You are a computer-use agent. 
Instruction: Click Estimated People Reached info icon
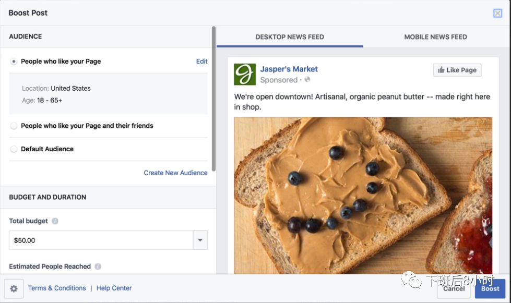[98, 266]
